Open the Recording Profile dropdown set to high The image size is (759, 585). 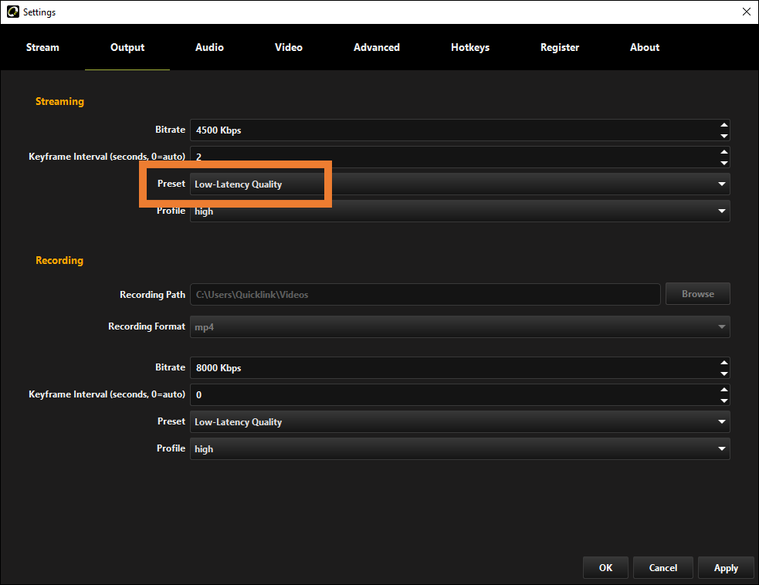(x=460, y=449)
